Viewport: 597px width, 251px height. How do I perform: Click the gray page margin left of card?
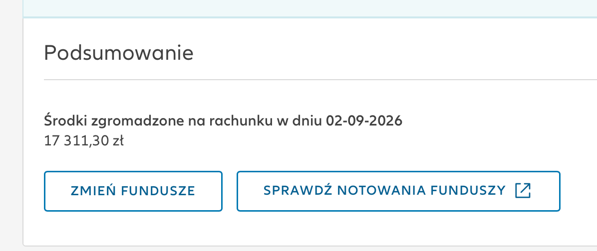pyautogui.click(x=11, y=125)
